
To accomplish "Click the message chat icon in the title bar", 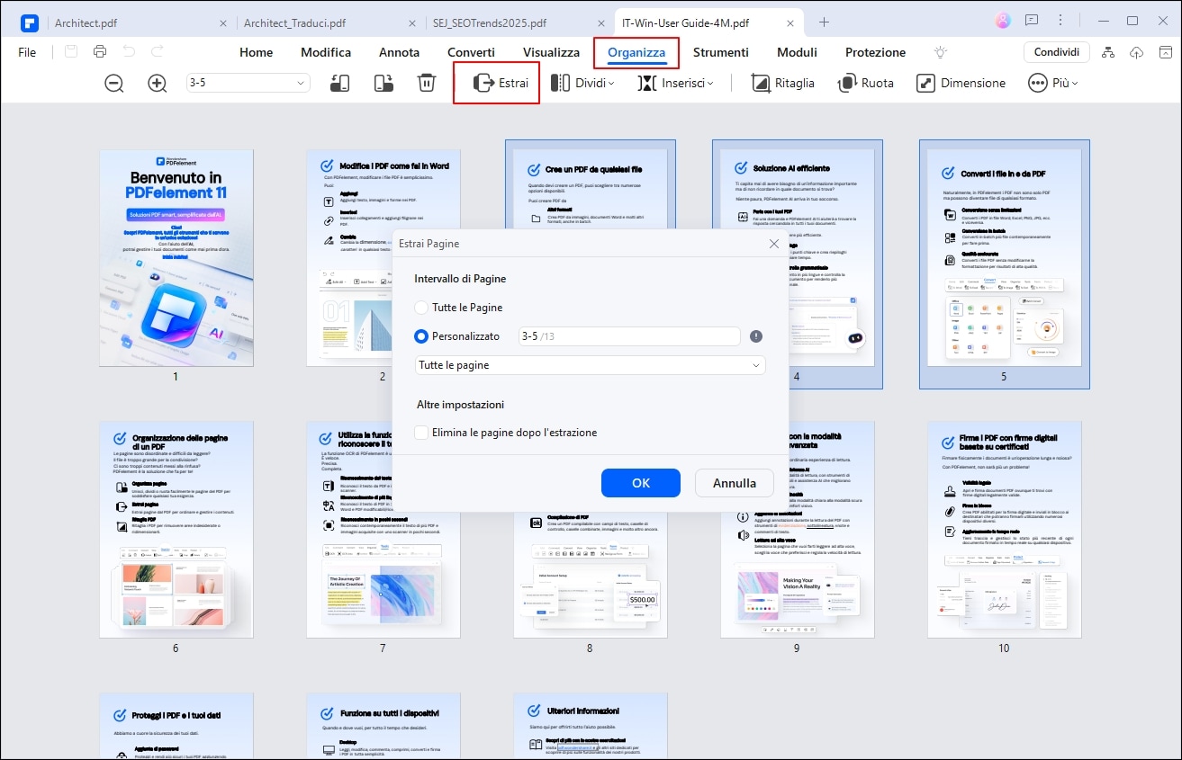I will tap(1032, 21).
